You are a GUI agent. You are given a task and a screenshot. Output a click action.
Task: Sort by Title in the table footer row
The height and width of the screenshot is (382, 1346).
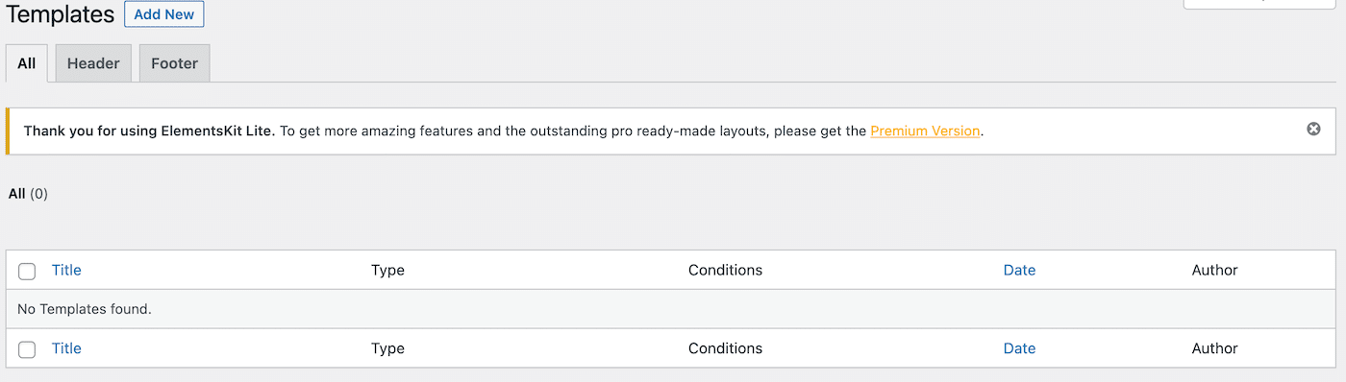[66, 348]
